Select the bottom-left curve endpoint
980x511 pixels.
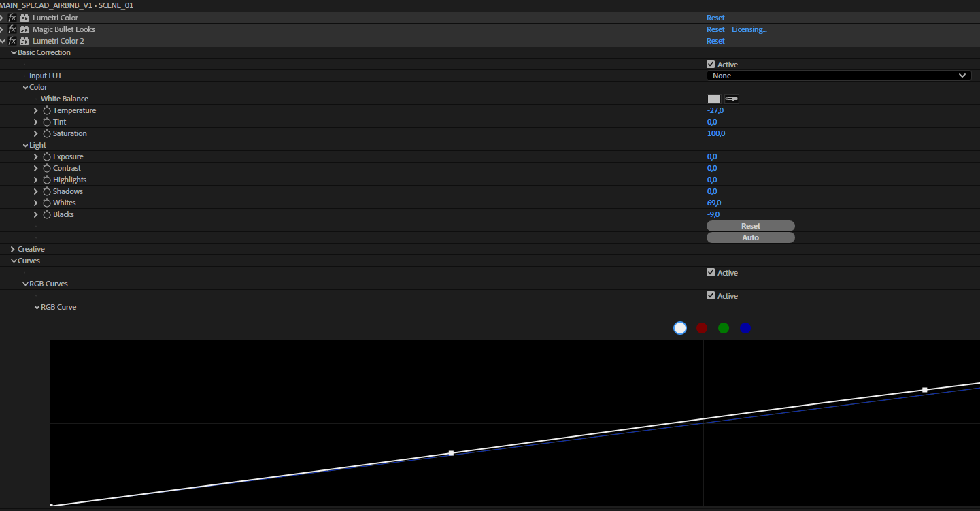52,506
